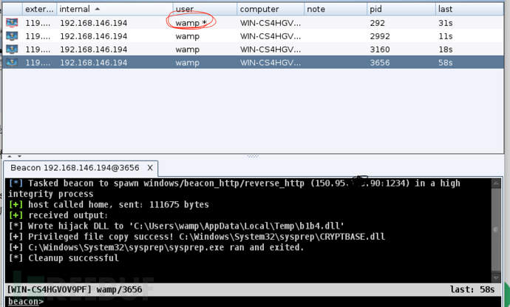Collapse split pane with the up arrow
The width and height of the screenshot is (510, 307).
pos(10,157)
